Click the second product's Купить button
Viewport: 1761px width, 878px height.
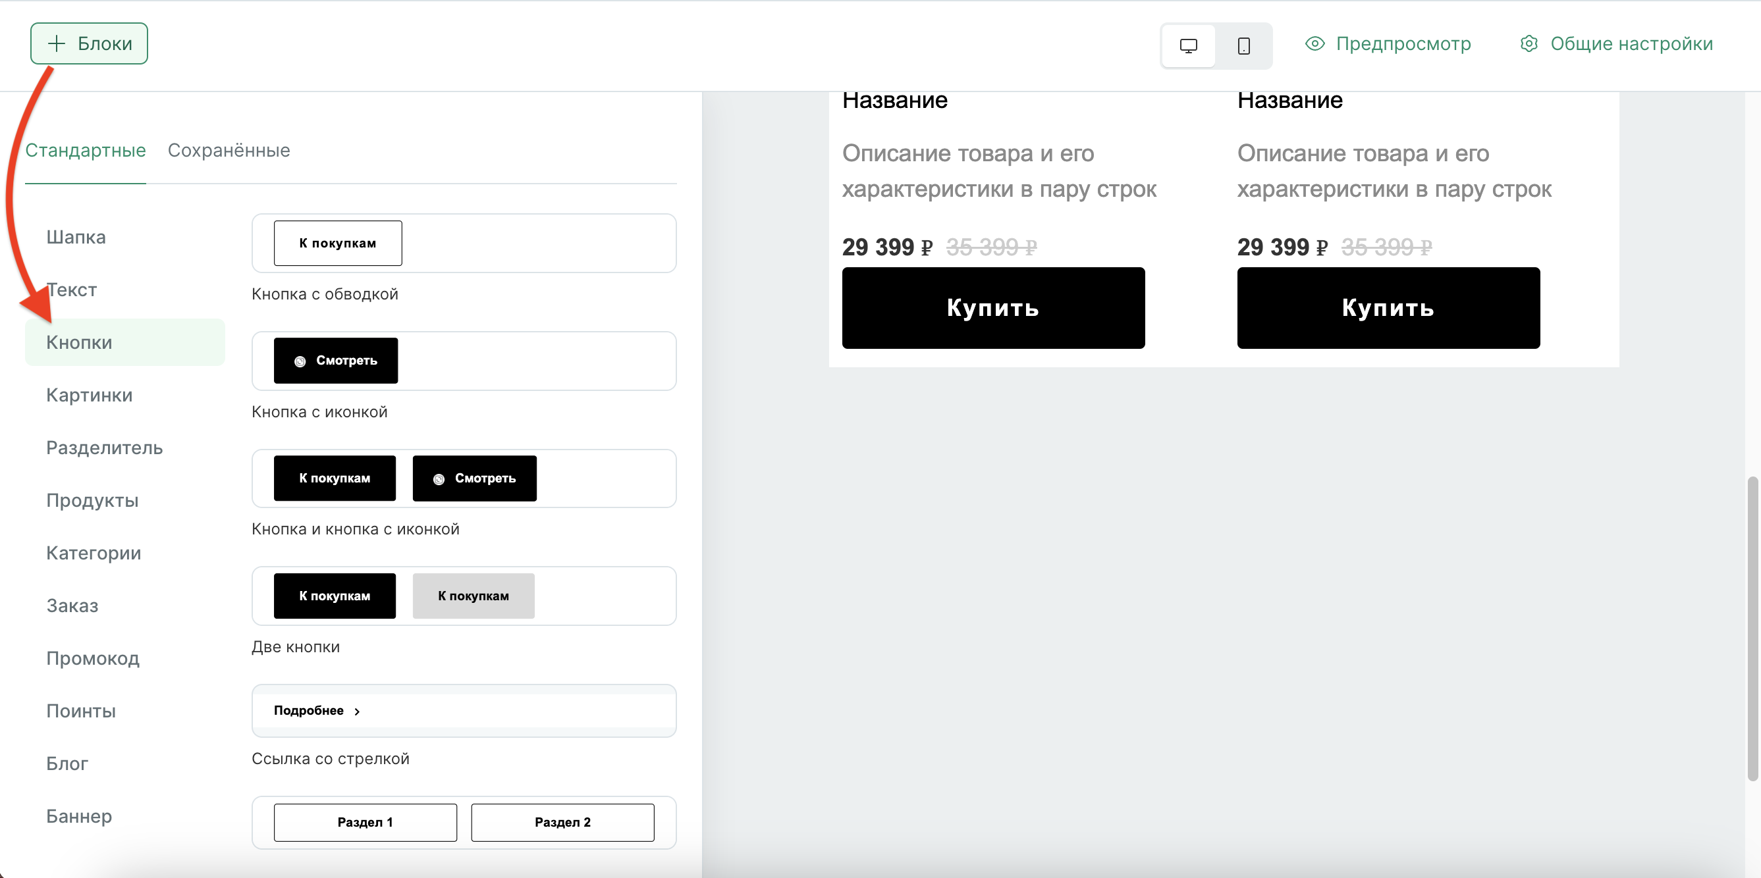click(1388, 308)
